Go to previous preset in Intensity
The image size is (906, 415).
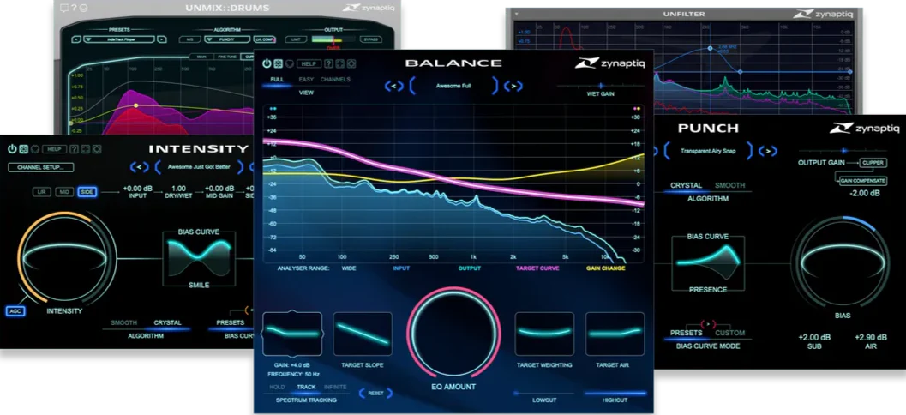point(139,167)
